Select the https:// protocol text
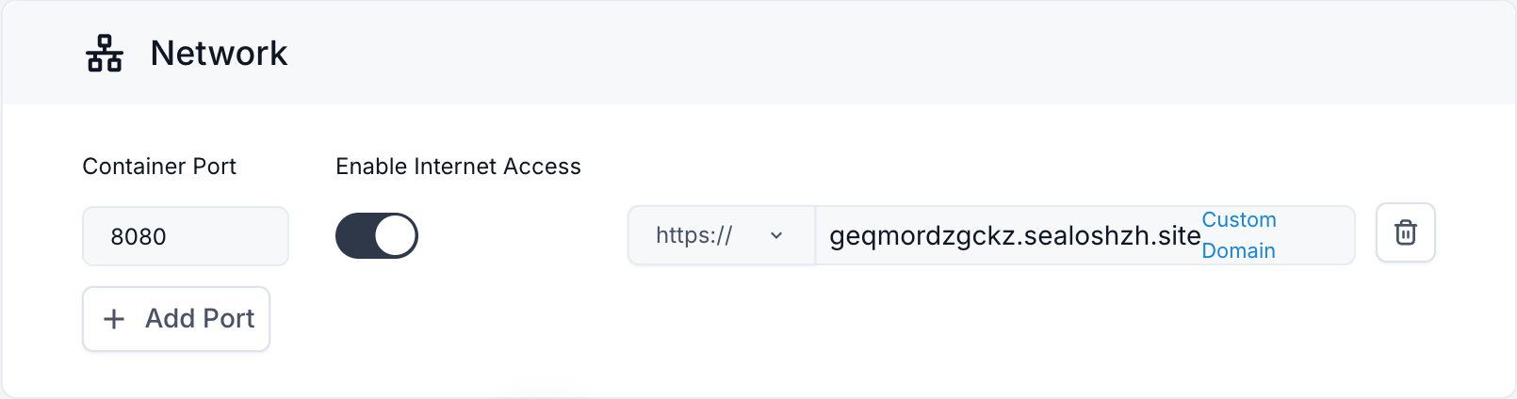This screenshot has width=1517, height=399. [693, 235]
